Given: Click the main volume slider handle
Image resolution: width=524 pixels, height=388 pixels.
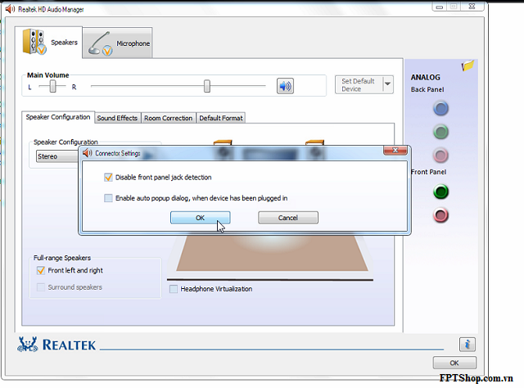Looking at the screenshot, I should 207,86.
